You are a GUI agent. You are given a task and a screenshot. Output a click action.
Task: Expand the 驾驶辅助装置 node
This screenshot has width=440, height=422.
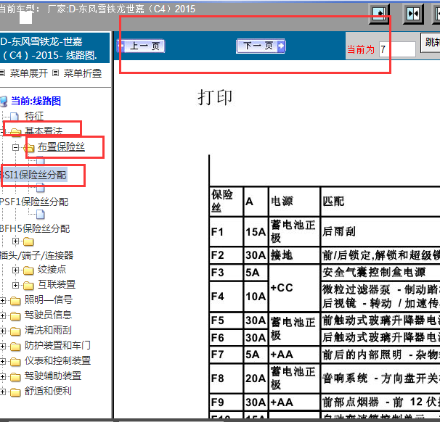pos(2,376)
